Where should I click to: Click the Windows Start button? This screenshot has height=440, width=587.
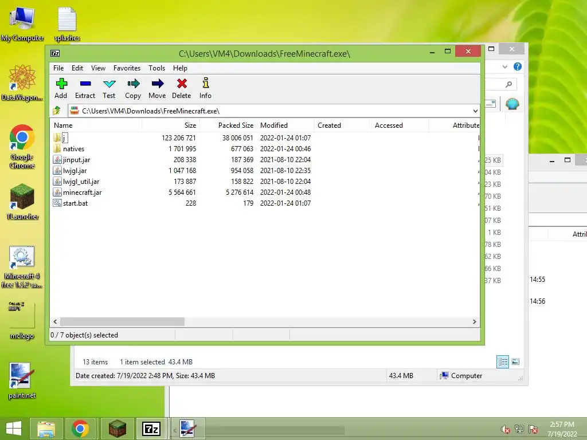click(14, 429)
